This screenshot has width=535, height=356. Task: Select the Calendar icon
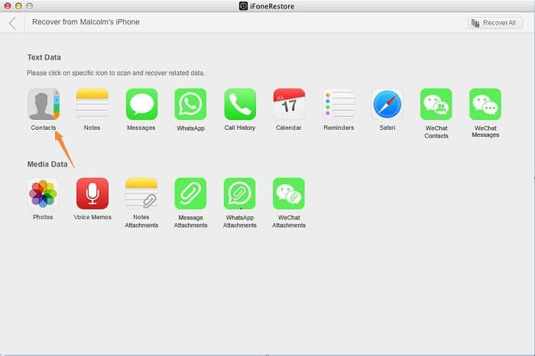click(289, 104)
